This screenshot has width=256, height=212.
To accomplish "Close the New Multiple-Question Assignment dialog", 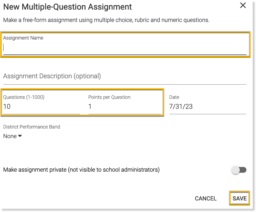I will point(243,5).
